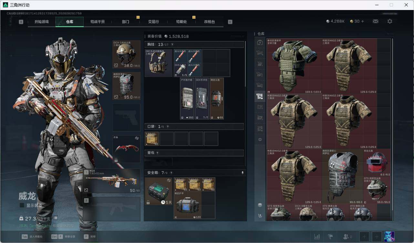Screen dimensions: 414x243
Task: Select the red karambit knife slot
Action: pyautogui.click(x=127, y=149)
